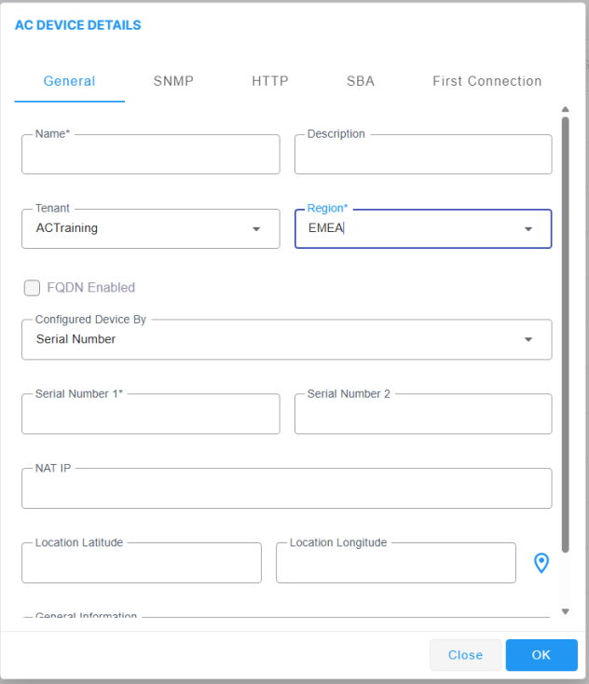The height and width of the screenshot is (684, 589).
Task: Click the Serial Number 1 field
Action: (x=150, y=415)
